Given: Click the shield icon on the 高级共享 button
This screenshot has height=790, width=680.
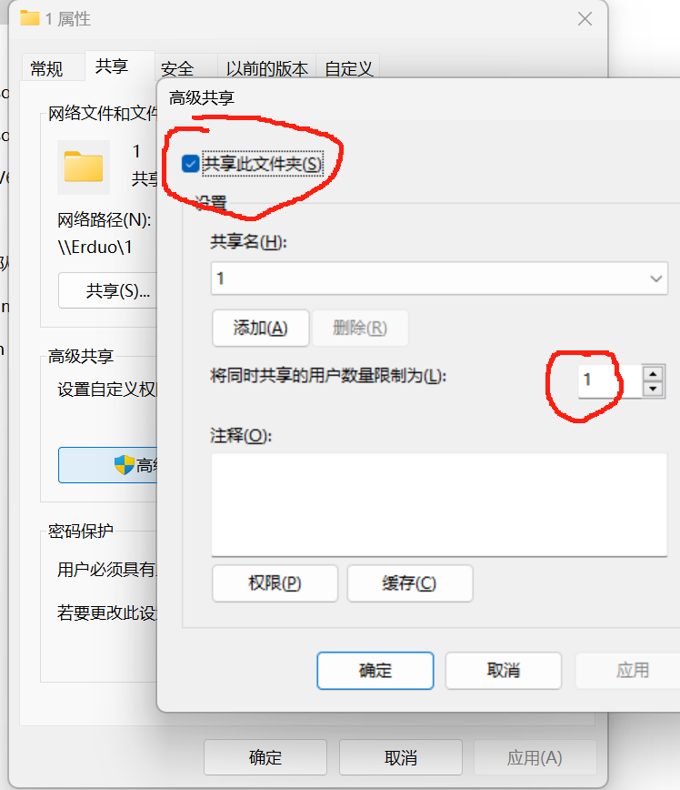Looking at the screenshot, I should pos(124,465).
